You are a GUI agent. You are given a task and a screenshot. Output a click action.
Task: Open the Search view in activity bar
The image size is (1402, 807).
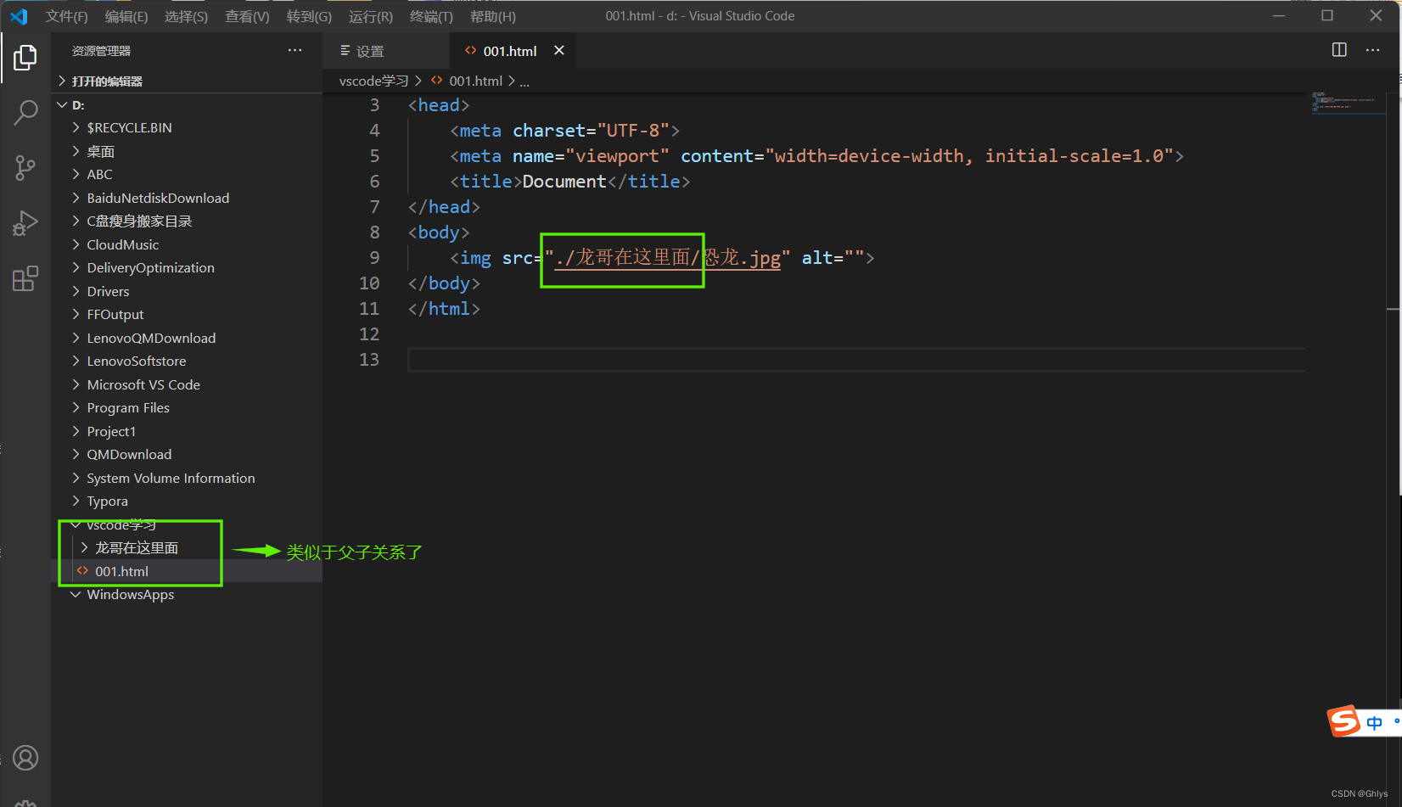pos(25,112)
